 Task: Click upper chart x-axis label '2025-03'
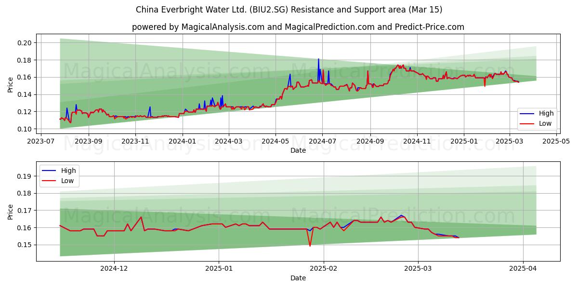(510, 142)
